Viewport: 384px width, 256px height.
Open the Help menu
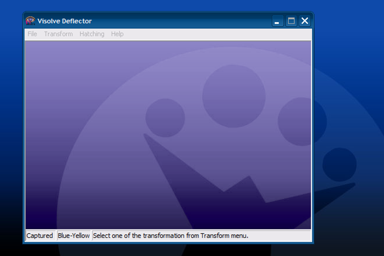click(x=117, y=34)
